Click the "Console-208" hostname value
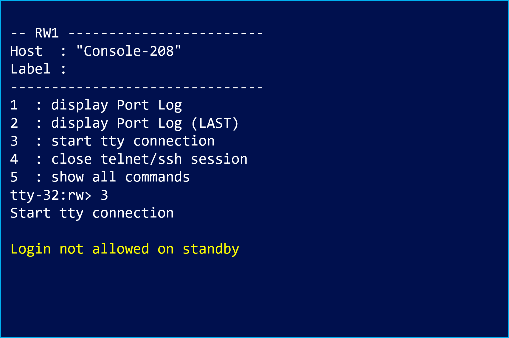 click(x=128, y=51)
